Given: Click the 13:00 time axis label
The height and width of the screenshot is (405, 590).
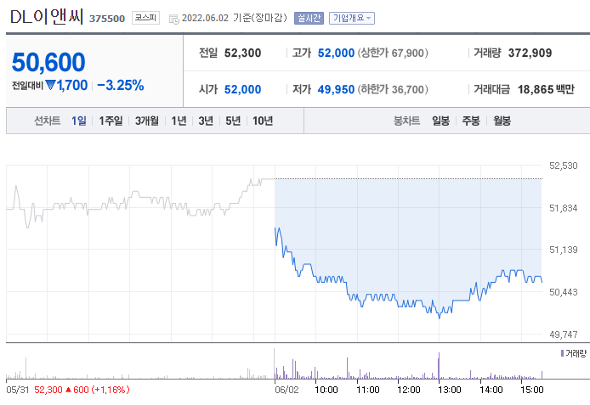Looking at the screenshot, I should [x=450, y=390].
